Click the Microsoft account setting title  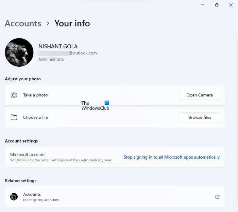28,154
